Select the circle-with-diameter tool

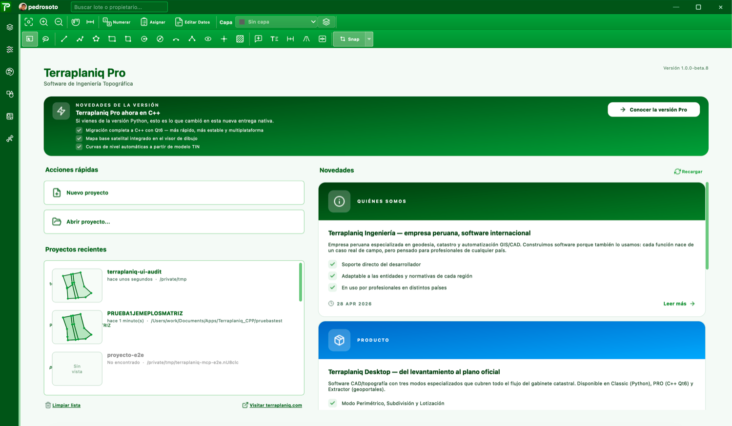[x=160, y=39]
